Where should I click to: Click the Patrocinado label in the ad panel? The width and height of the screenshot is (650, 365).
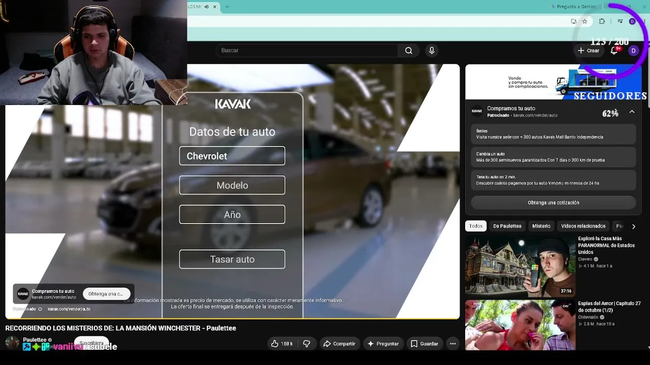coord(499,116)
